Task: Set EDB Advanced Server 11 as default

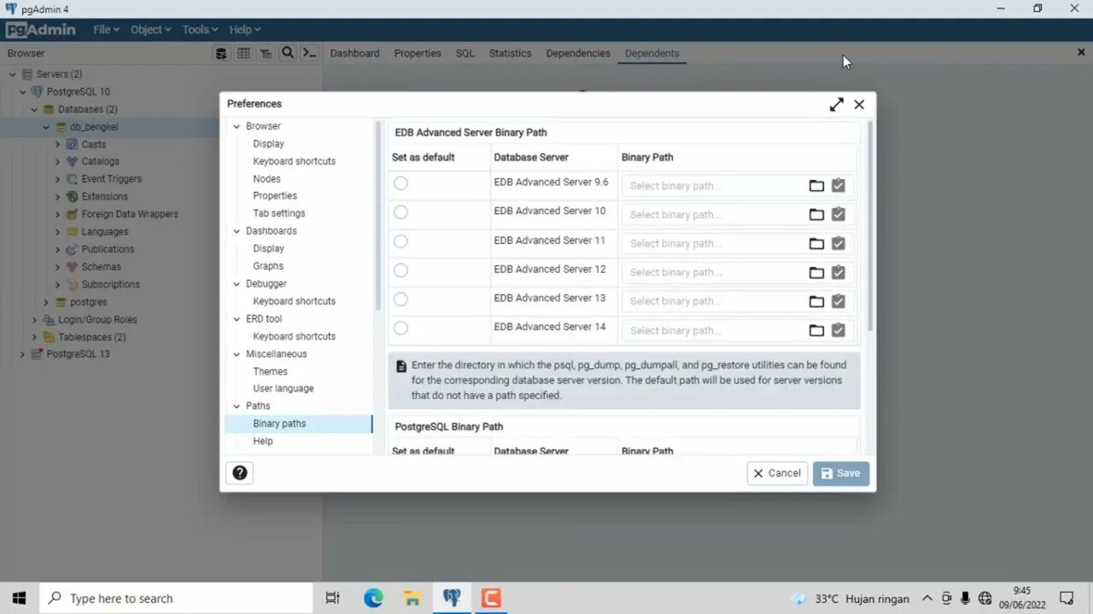Action: click(x=400, y=241)
